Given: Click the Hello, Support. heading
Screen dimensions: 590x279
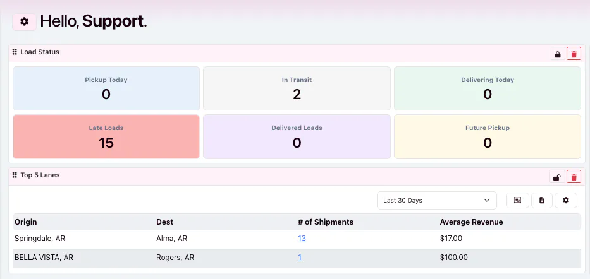Looking at the screenshot, I should (x=94, y=21).
